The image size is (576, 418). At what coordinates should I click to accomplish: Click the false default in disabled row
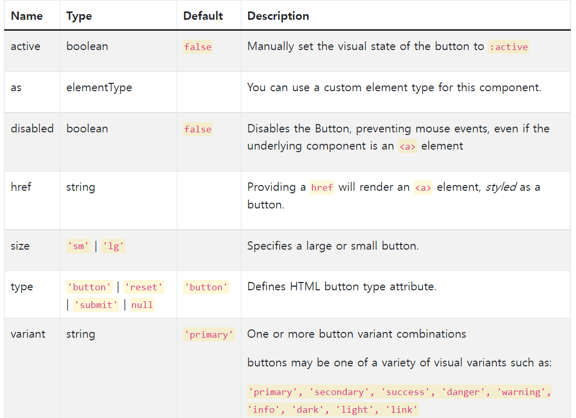click(198, 129)
